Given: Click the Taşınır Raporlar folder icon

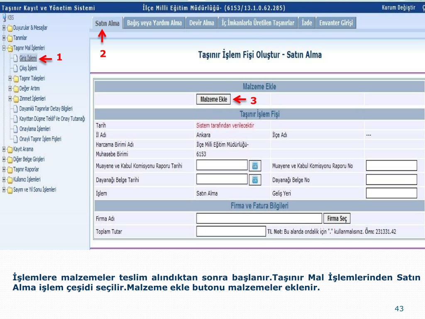Looking at the screenshot, I should [10, 170].
